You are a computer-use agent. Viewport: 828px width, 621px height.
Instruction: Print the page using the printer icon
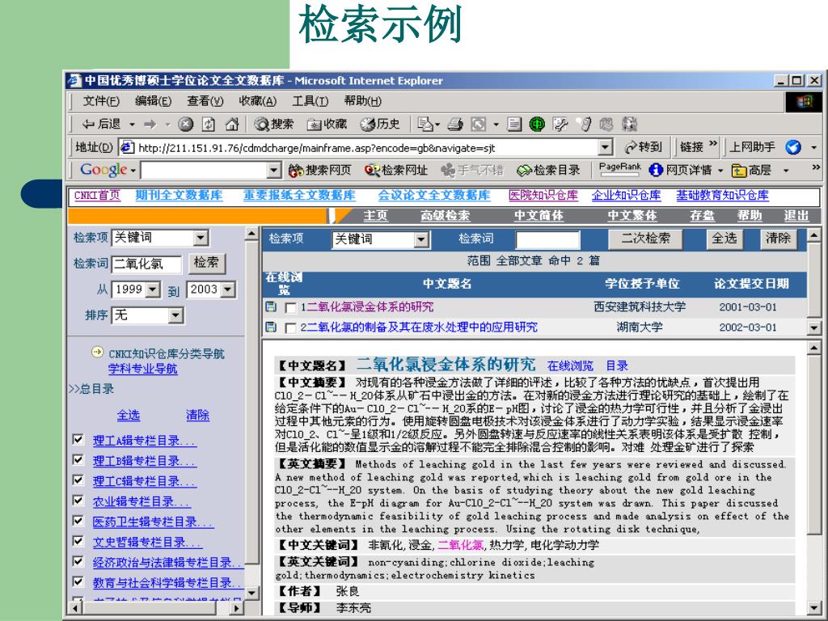[455, 125]
